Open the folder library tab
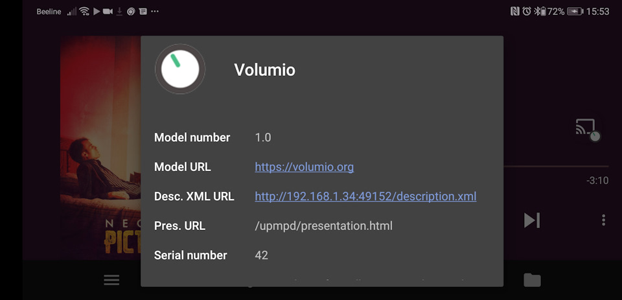The image size is (622, 300). point(532,280)
